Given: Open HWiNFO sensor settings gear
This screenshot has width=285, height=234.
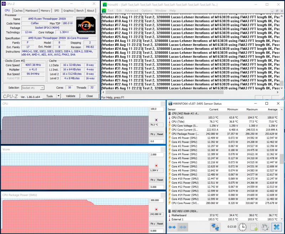Looking at the screenshot, I should (x=265, y=227).
